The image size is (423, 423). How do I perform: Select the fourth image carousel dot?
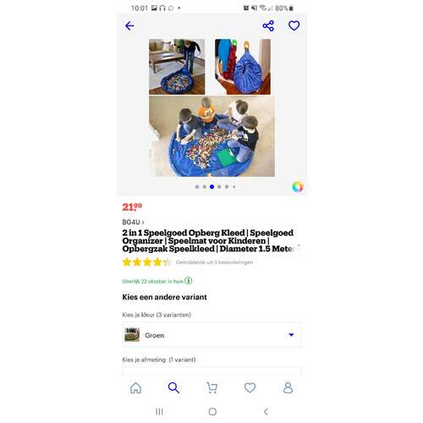219,187
